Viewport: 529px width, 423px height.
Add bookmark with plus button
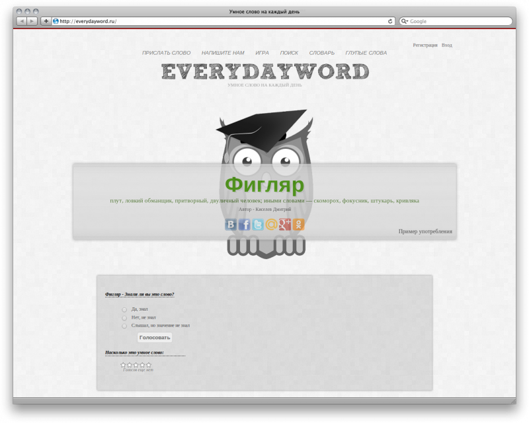[46, 21]
